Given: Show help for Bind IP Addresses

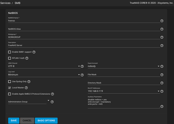Looking at the screenshot, I should (x=162, y=91).
